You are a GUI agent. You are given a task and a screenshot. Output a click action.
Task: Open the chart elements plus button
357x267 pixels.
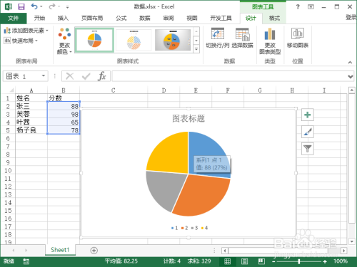click(308, 115)
